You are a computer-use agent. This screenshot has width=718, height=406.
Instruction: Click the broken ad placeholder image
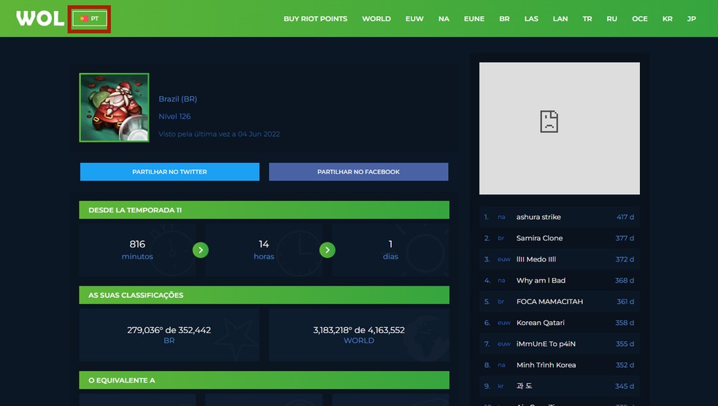(x=560, y=129)
